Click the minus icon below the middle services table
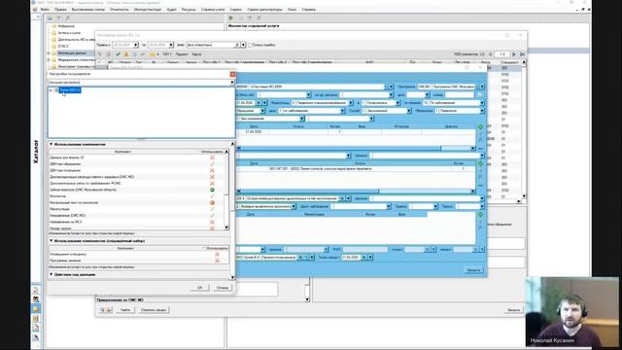 [480, 186]
